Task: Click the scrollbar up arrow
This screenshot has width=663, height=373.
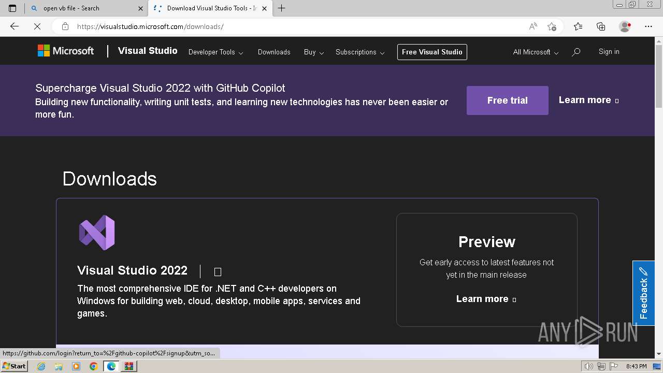Action: pyautogui.click(x=658, y=41)
